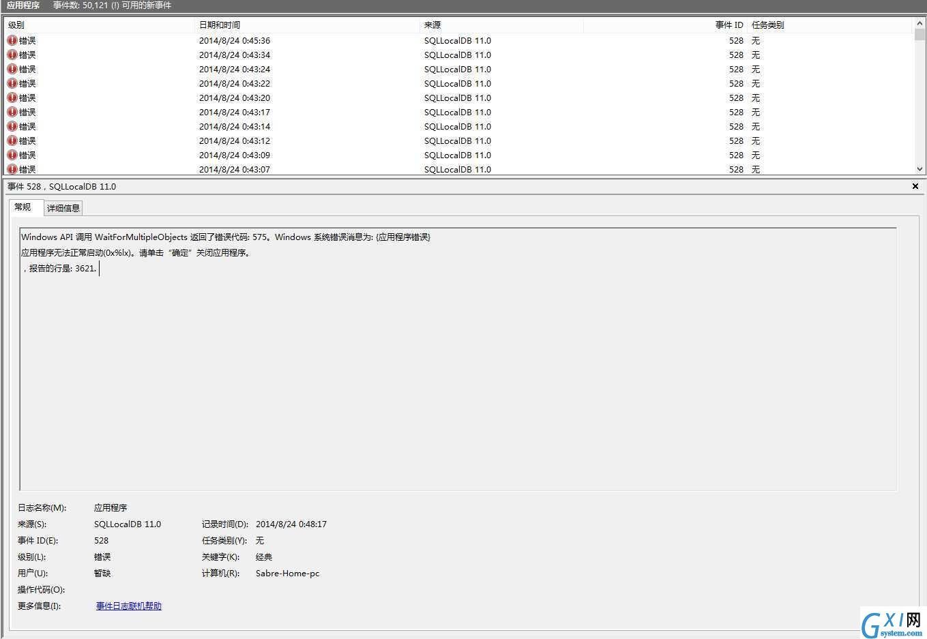
Task: Sort events by the 事件 ID column header
Action: (665, 25)
